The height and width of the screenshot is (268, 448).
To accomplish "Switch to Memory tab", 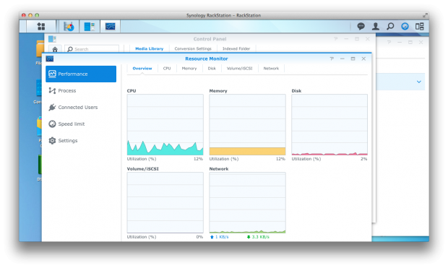I will pos(189,69).
